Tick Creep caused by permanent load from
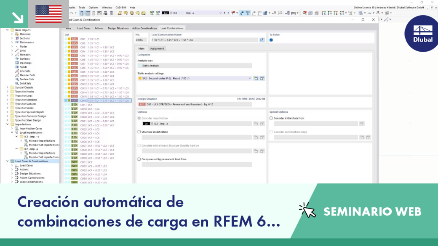Screen dimensions: 438x246 pos(139,159)
